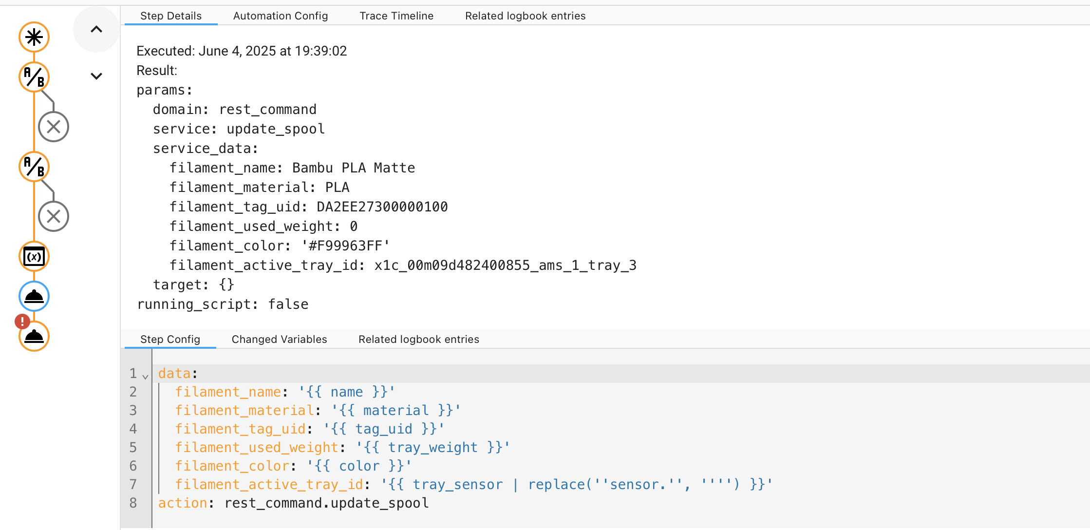Switch to the Trace Timeline tab
The width and height of the screenshot is (1090, 530).
[x=396, y=16]
